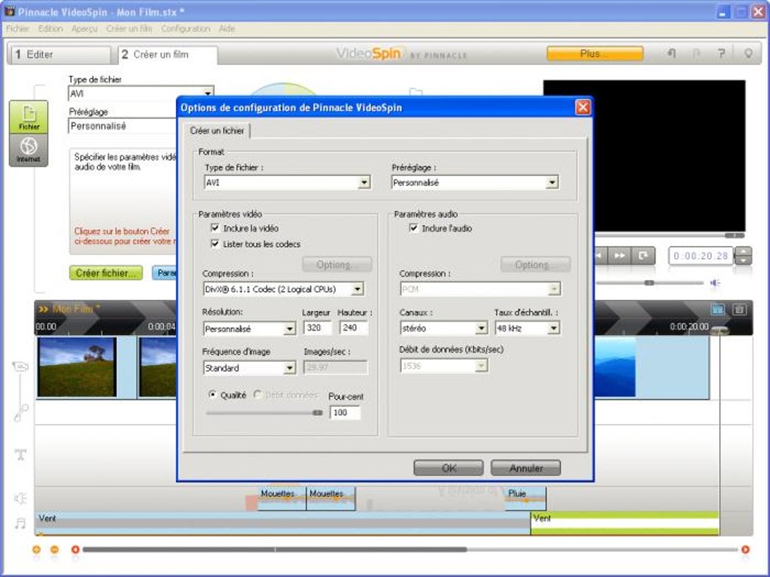Viewport: 770px width, 577px height.
Task: Click the question mark help icon
Action: [x=721, y=54]
